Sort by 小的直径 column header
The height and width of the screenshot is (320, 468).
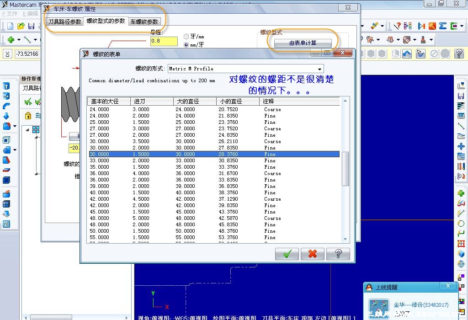[x=238, y=101]
